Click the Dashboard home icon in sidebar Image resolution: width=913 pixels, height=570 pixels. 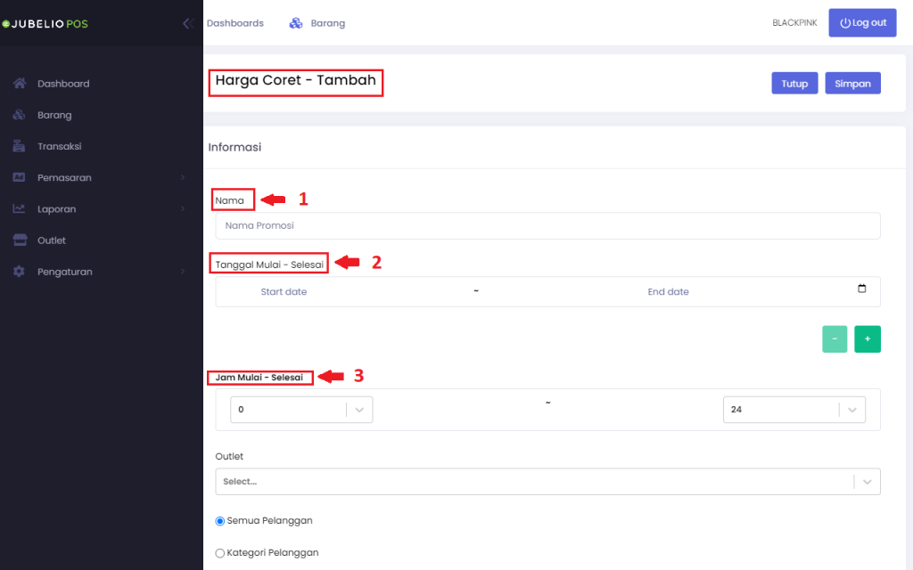pyautogui.click(x=20, y=83)
